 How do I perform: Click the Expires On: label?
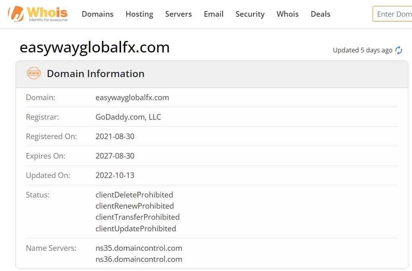pyautogui.click(x=45, y=156)
